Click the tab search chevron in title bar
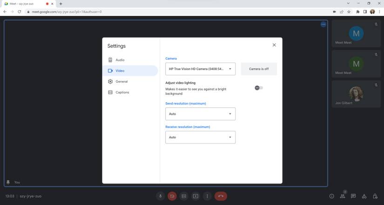 coord(348,3)
